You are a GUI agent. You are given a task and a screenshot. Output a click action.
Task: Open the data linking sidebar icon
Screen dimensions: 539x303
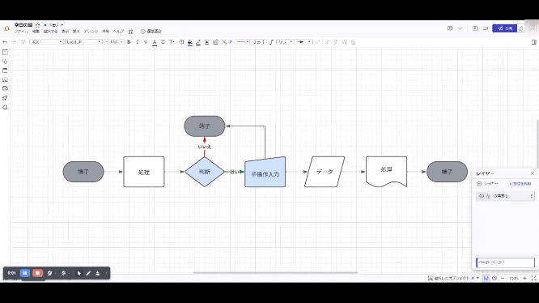pos(5,89)
